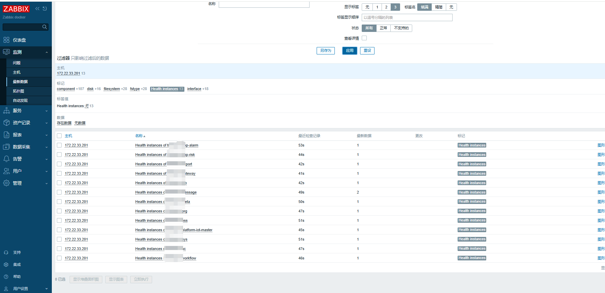Open the 图形 link for the p-alarm row
Viewport: 605px width, 293px height.
(601, 145)
